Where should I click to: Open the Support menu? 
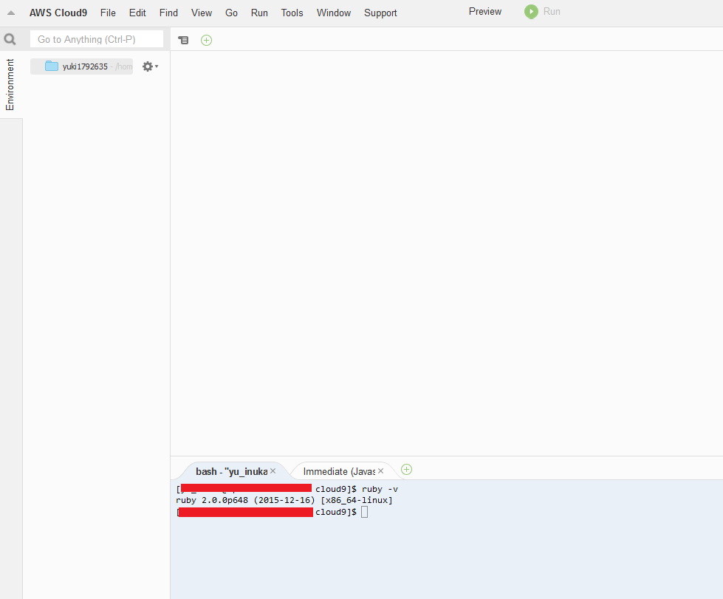click(380, 13)
